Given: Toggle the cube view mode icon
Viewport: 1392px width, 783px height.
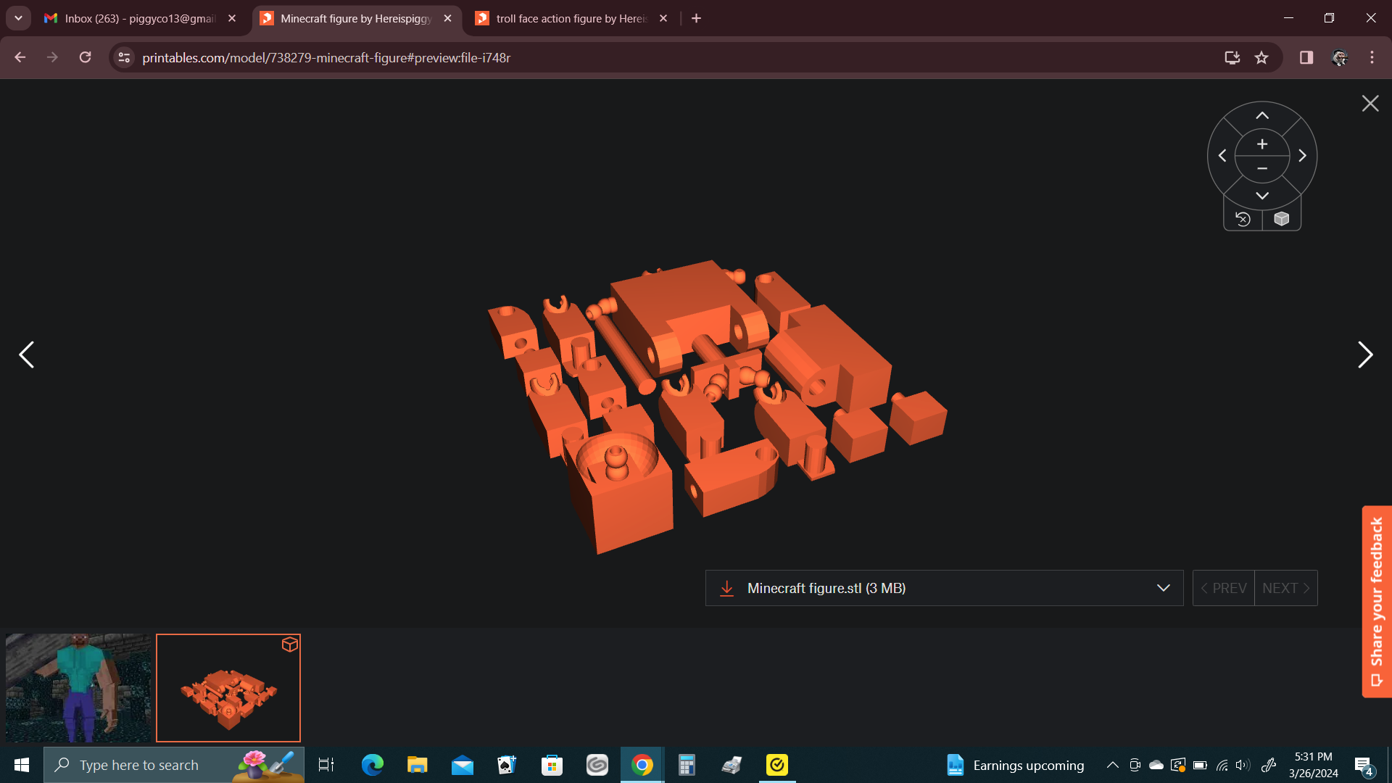Looking at the screenshot, I should click(1282, 219).
